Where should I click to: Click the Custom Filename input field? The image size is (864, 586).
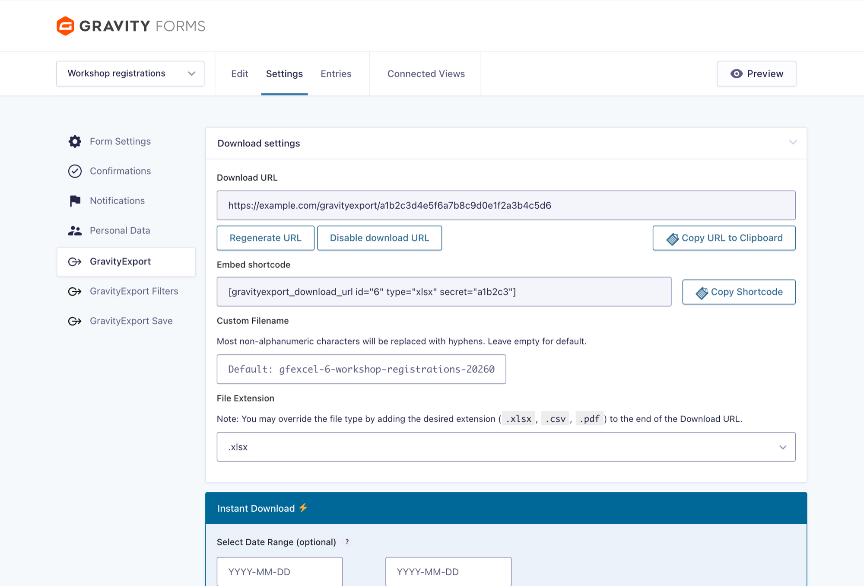(x=361, y=369)
